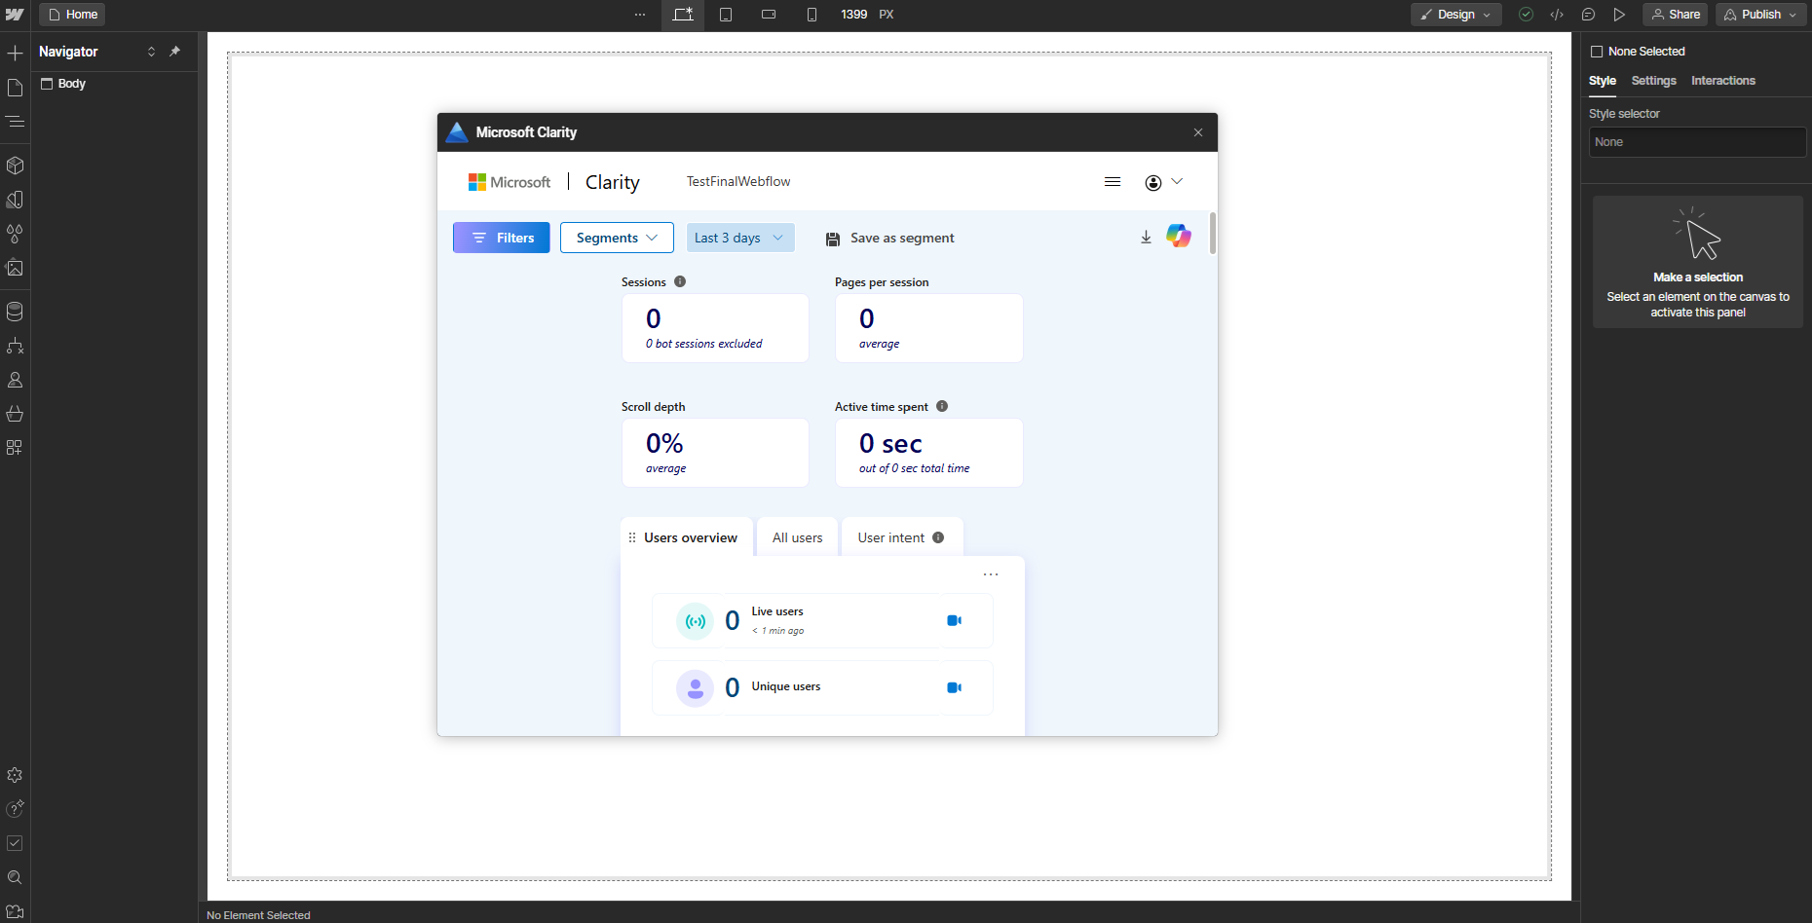The height and width of the screenshot is (923, 1812).
Task: Select the Components panel icon
Action: pos(16,165)
